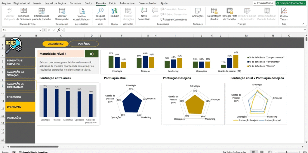Switch to the Exibir ribbon tab

112,3
